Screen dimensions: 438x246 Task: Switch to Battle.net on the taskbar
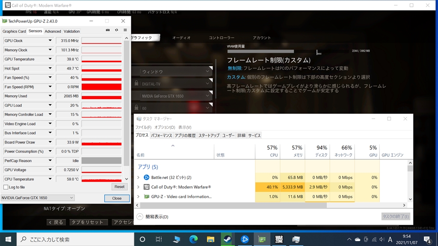click(x=245, y=239)
